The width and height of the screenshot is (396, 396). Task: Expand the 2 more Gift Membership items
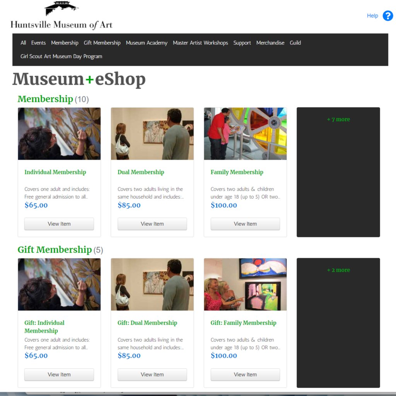point(338,270)
